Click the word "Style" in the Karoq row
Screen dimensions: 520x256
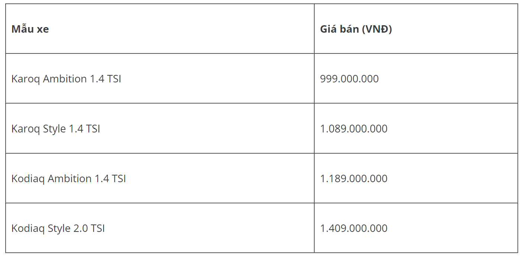click(x=54, y=129)
